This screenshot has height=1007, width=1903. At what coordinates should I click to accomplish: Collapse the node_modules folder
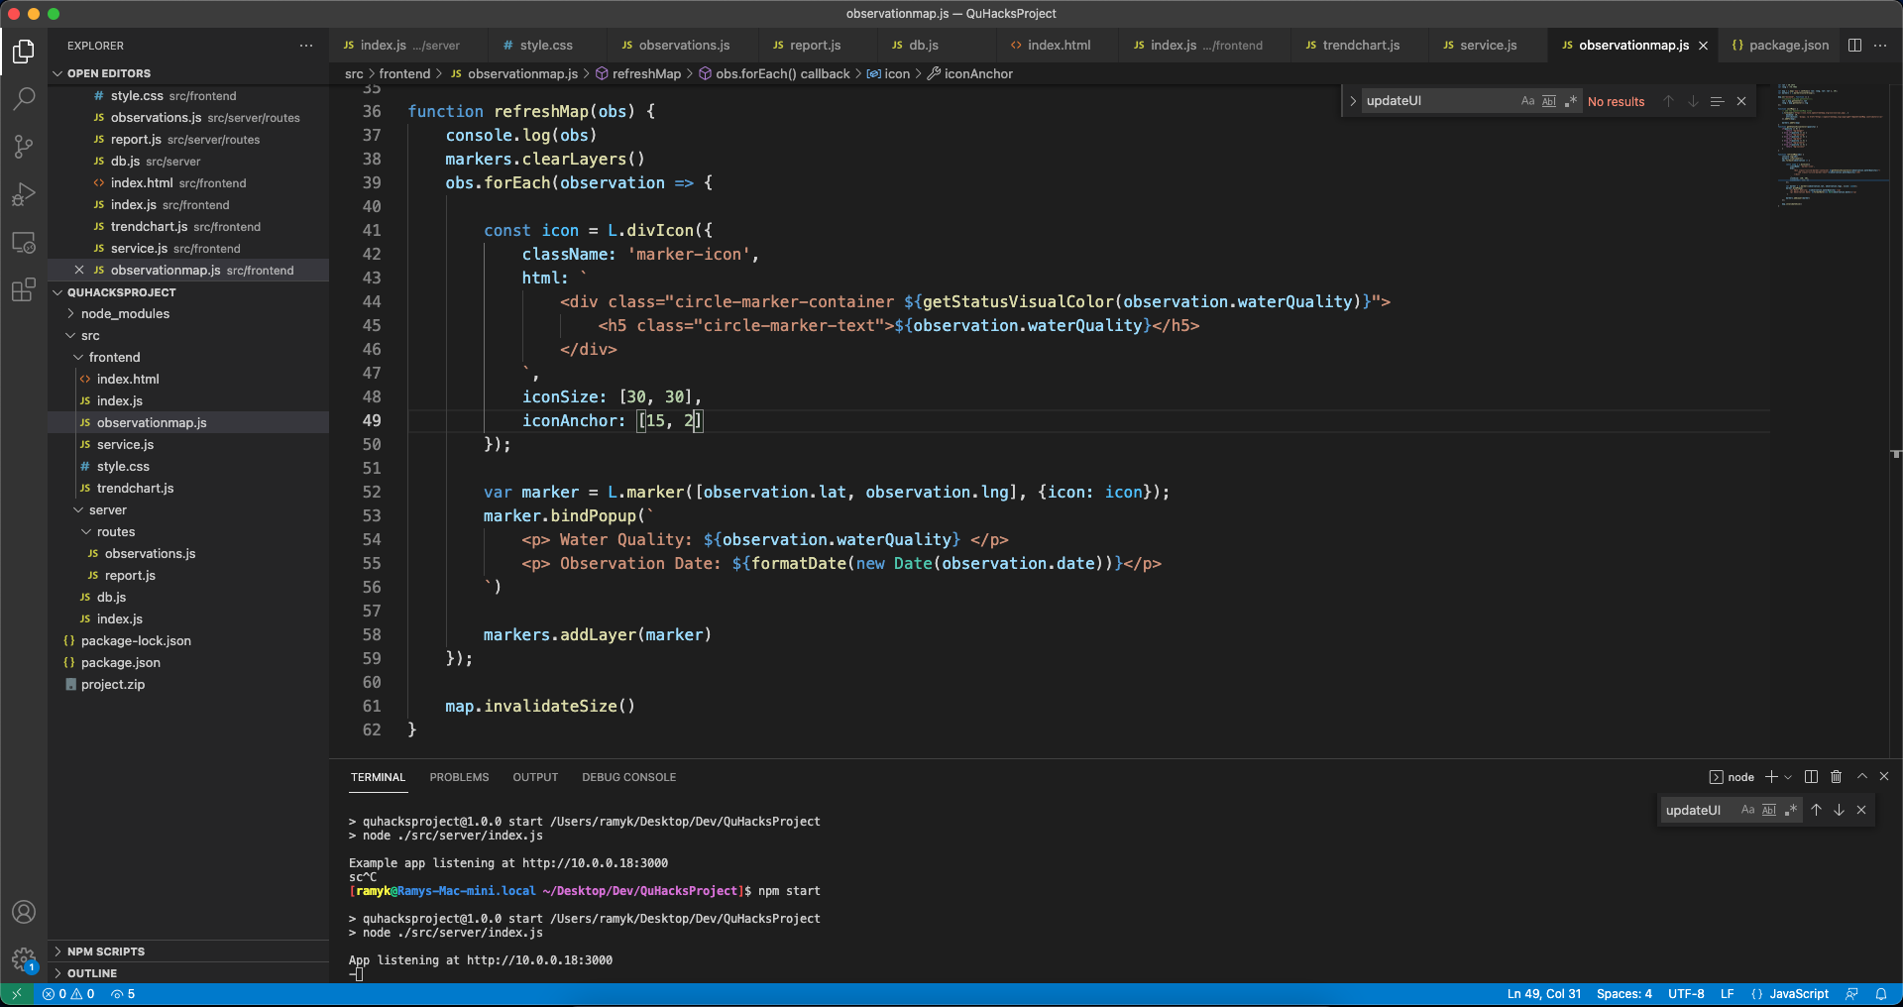(125, 314)
